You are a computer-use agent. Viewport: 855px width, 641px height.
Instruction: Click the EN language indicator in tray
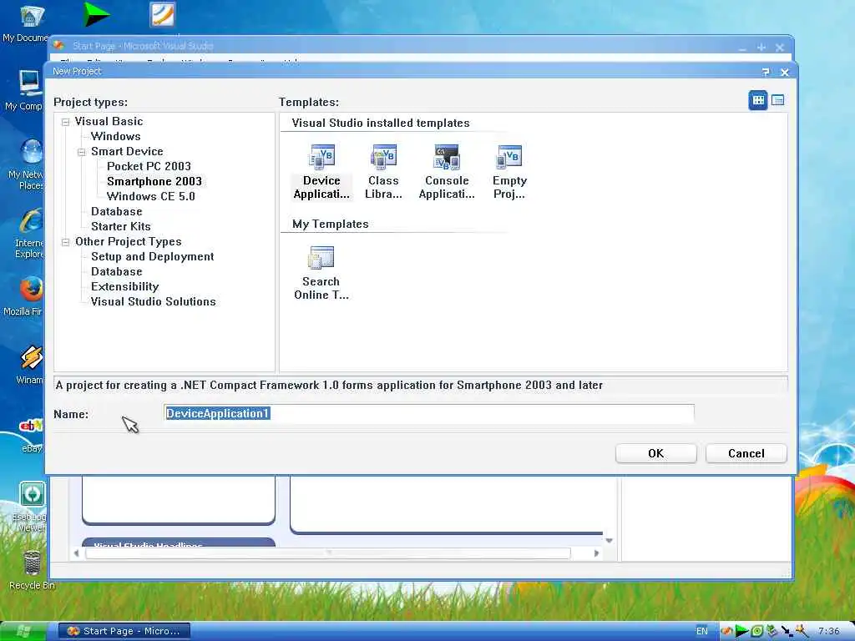pyautogui.click(x=701, y=631)
